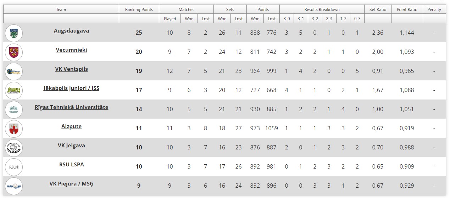Click the RSU LSPA team logo
Screen dimensions: 450x199
point(14,167)
